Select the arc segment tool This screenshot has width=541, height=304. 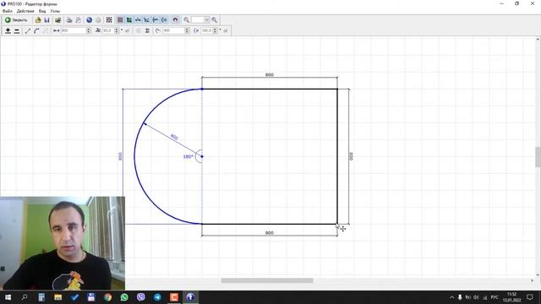[36, 30]
